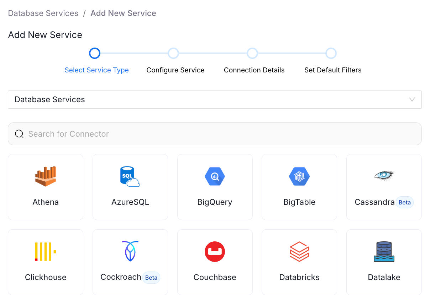430x301 pixels.
Task: Pick the Cockroach connector icon
Action: [x=130, y=251]
